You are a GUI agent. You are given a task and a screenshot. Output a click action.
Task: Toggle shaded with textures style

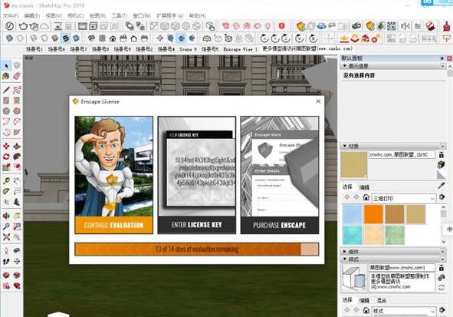66,38
